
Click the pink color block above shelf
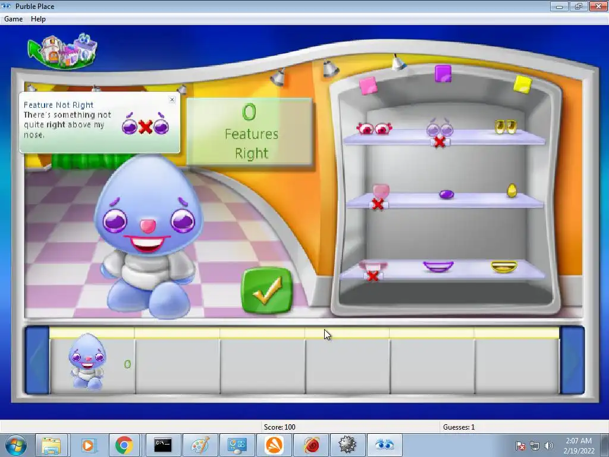click(x=368, y=85)
